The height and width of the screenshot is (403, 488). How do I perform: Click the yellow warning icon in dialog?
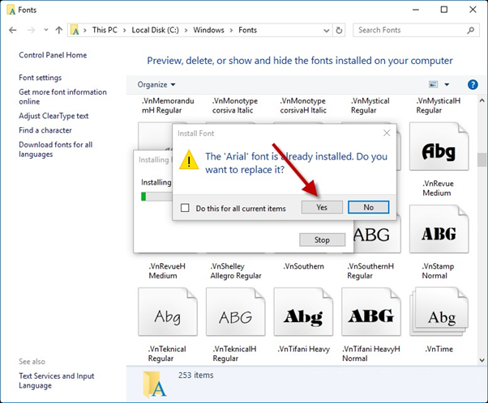coord(189,159)
